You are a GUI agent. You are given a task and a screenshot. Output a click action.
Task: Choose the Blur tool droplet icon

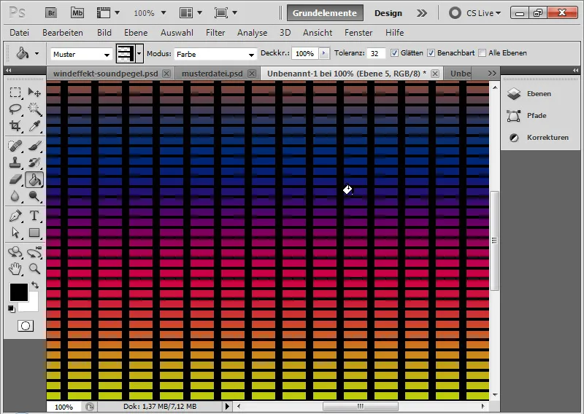click(x=15, y=196)
